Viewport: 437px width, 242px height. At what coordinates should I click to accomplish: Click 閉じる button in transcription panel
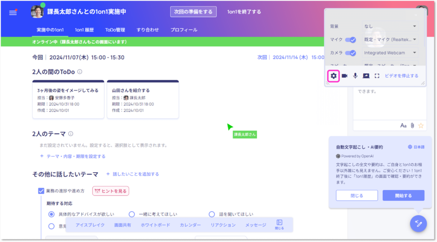[x=357, y=195]
